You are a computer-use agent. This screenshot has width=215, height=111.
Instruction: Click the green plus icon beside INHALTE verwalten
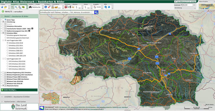(x=3, y=12)
